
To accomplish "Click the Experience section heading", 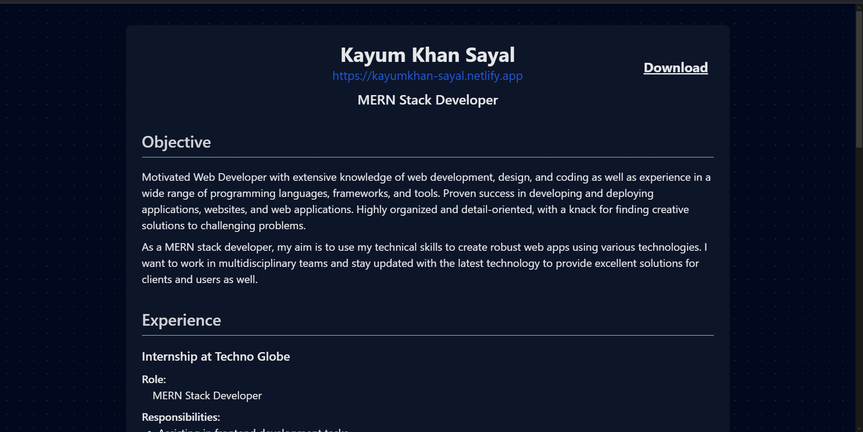I will pyautogui.click(x=181, y=320).
